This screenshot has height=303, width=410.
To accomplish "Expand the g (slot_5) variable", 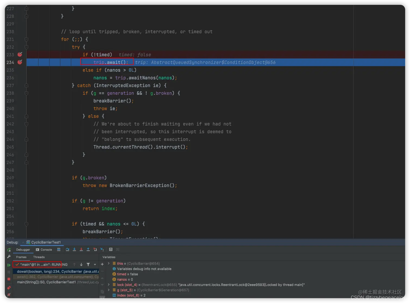I will (x=109, y=290).
